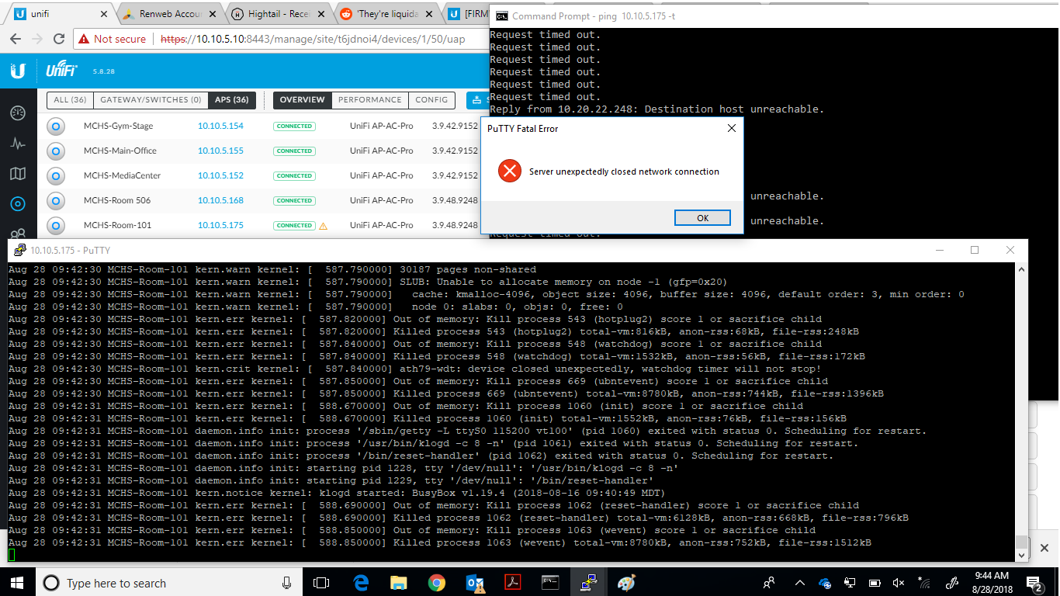Open the Statistics pulse icon in sidebar
This screenshot has height=596, width=1060.
17,144
